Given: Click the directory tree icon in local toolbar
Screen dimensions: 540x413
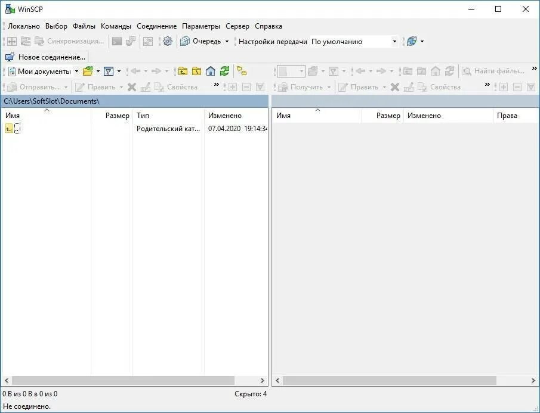Looking at the screenshot, I should pos(242,71).
